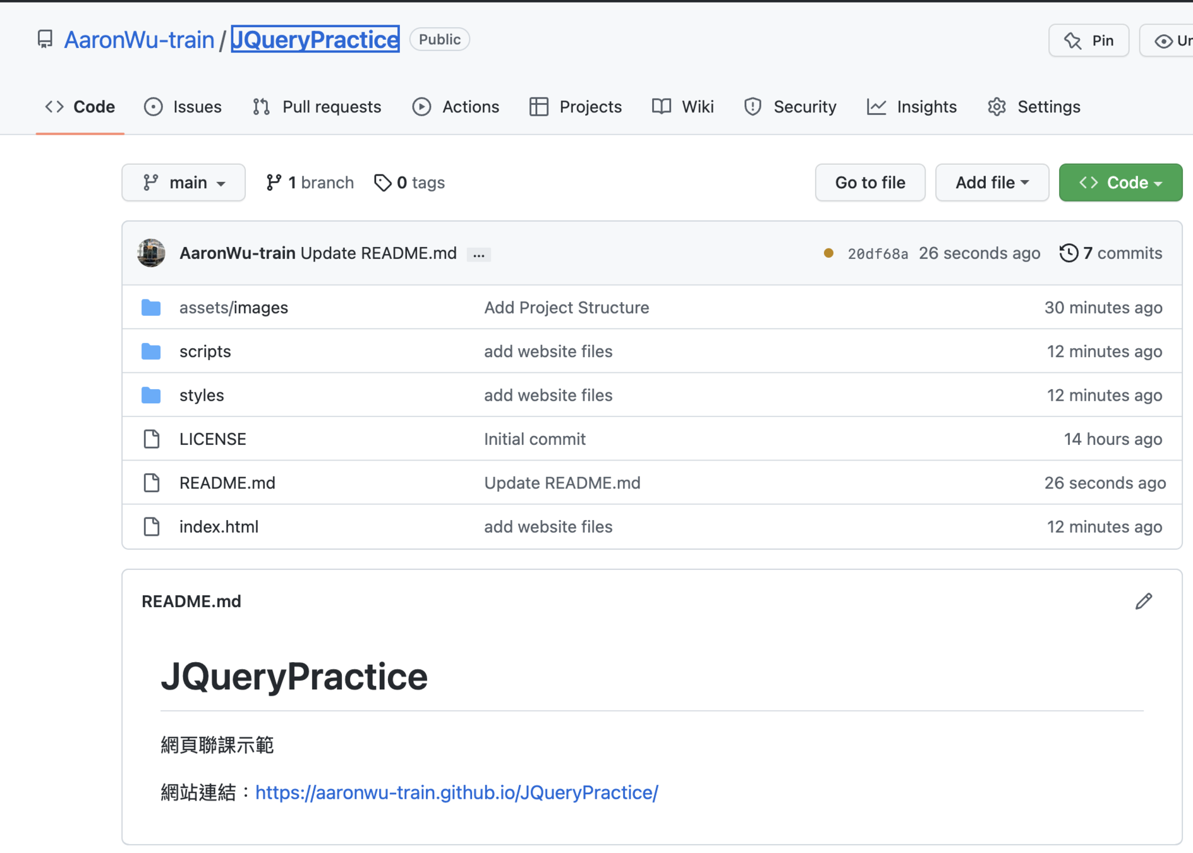Click the Go to file button

coord(870,183)
